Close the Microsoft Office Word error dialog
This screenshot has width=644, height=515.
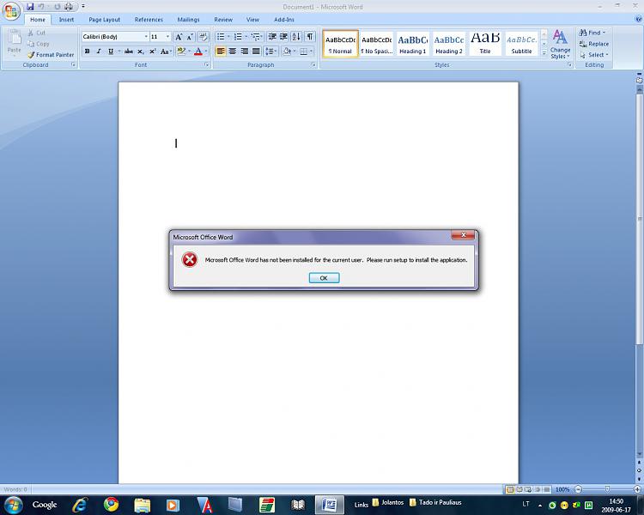(x=463, y=235)
